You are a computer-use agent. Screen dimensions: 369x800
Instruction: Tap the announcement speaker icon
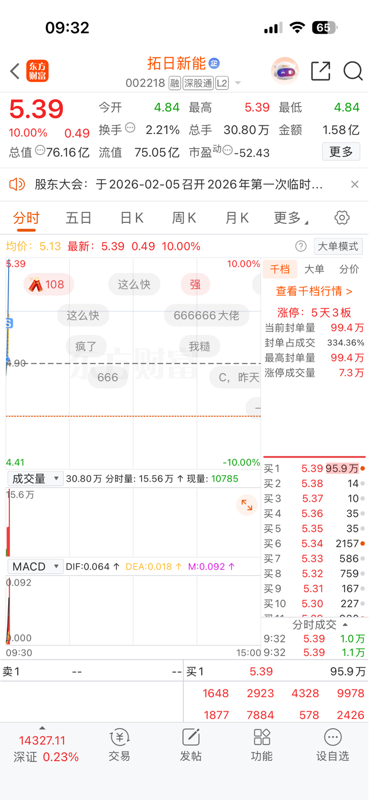tap(17, 184)
